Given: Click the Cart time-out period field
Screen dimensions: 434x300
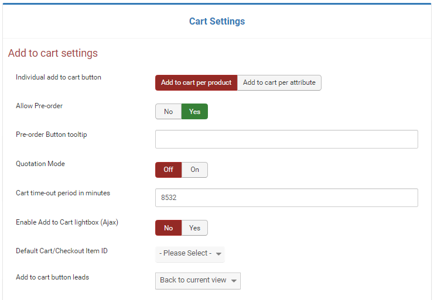Looking at the screenshot, I should click(x=286, y=198).
